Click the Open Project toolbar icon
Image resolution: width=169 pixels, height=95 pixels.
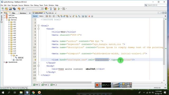click(10, 9)
